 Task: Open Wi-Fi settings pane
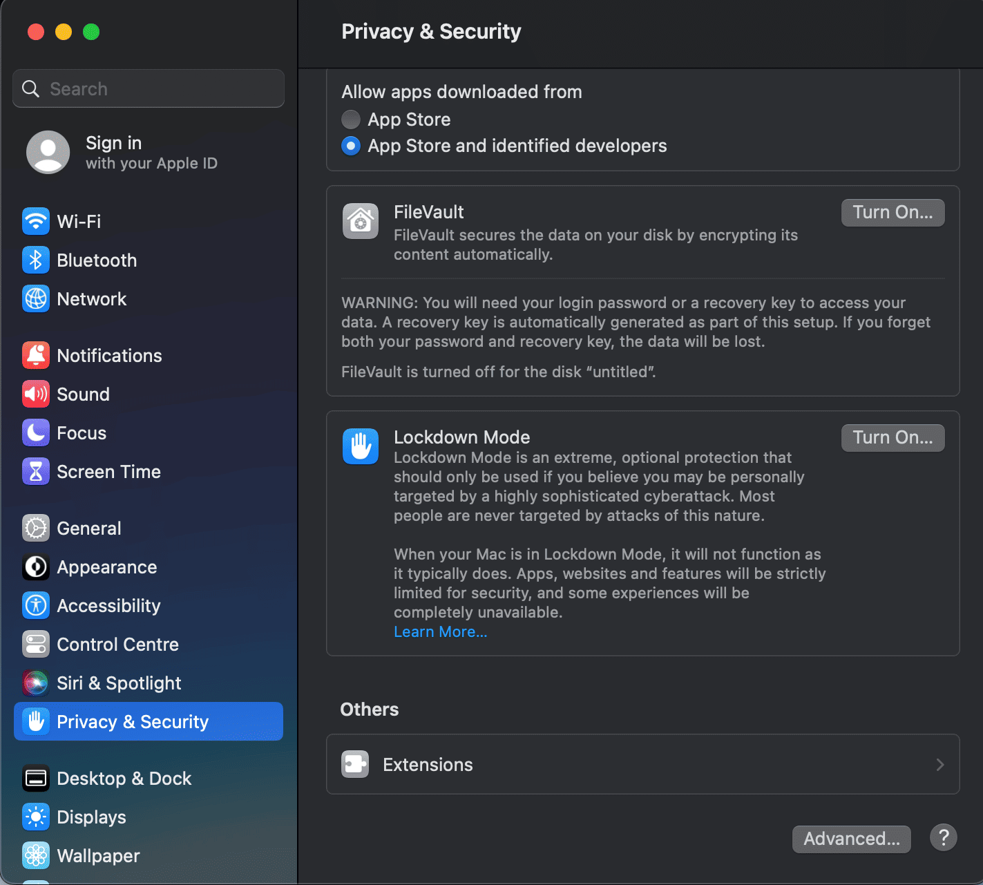[x=149, y=221]
